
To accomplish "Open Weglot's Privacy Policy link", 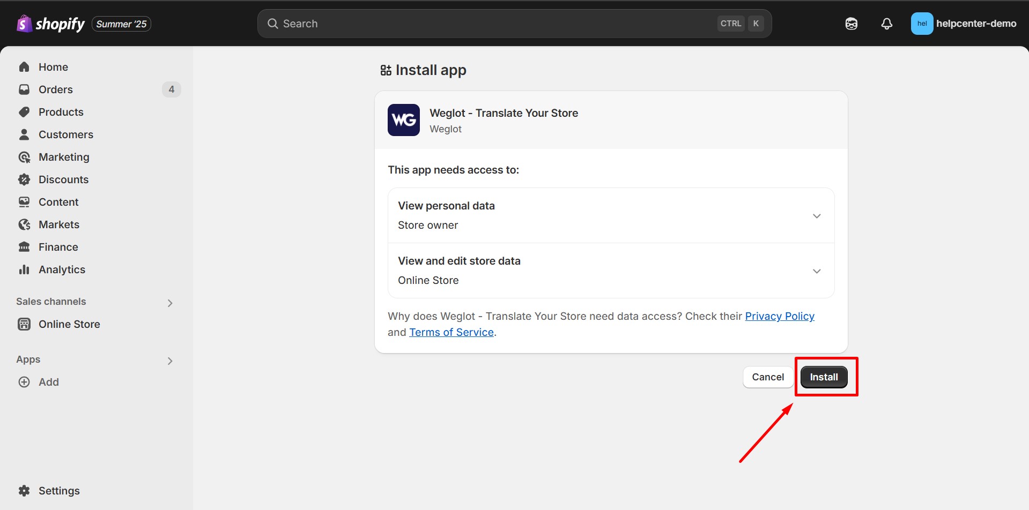I will click(x=780, y=316).
